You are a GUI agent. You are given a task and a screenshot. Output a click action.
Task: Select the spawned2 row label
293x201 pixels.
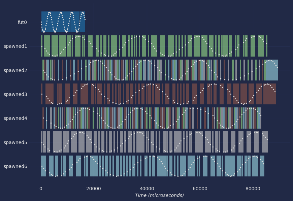[15, 70]
